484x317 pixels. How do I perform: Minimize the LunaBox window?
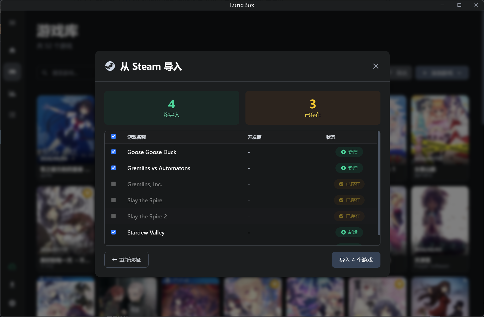pos(442,5)
